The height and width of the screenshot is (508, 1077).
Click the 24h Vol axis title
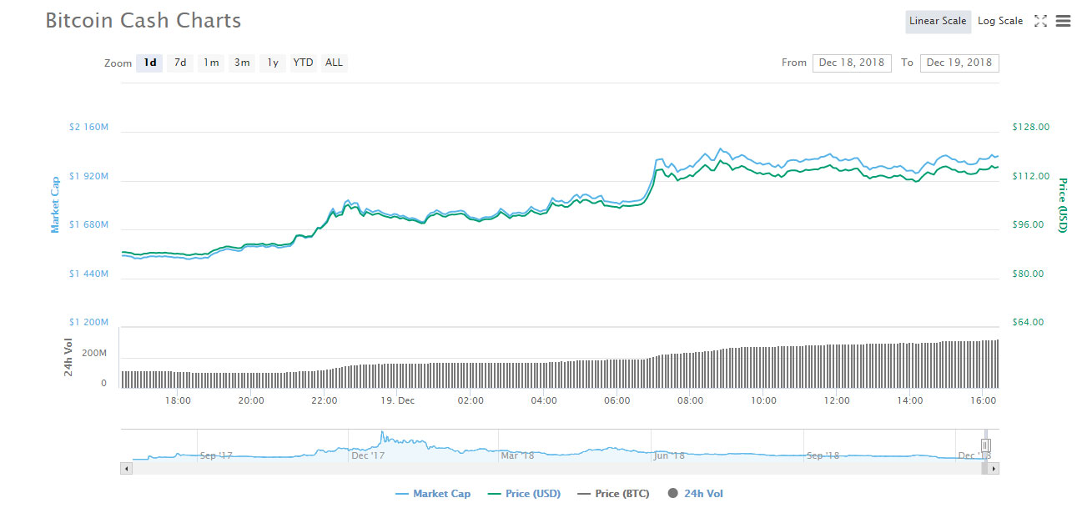69,357
